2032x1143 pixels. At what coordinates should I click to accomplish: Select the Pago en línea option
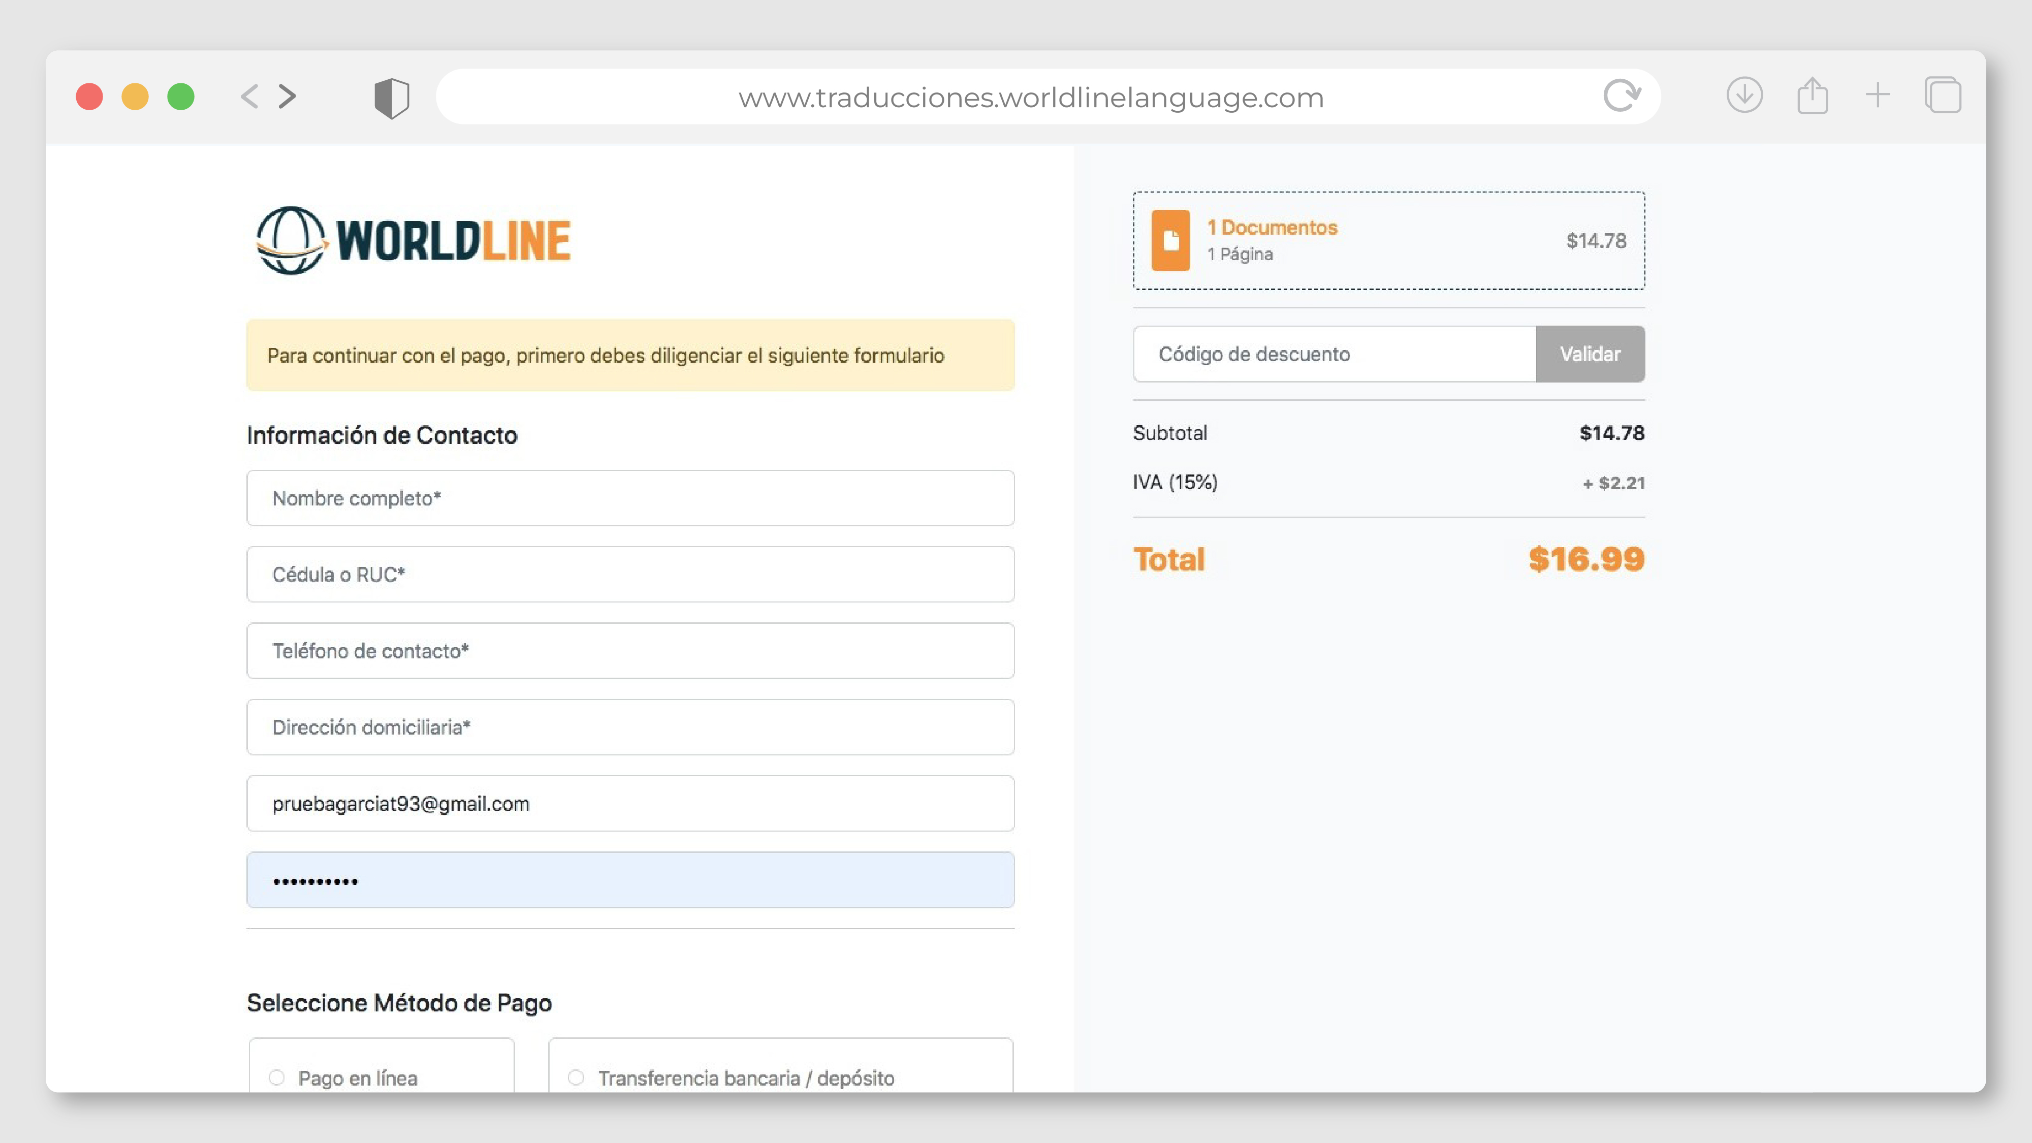tap(277, 1077)
